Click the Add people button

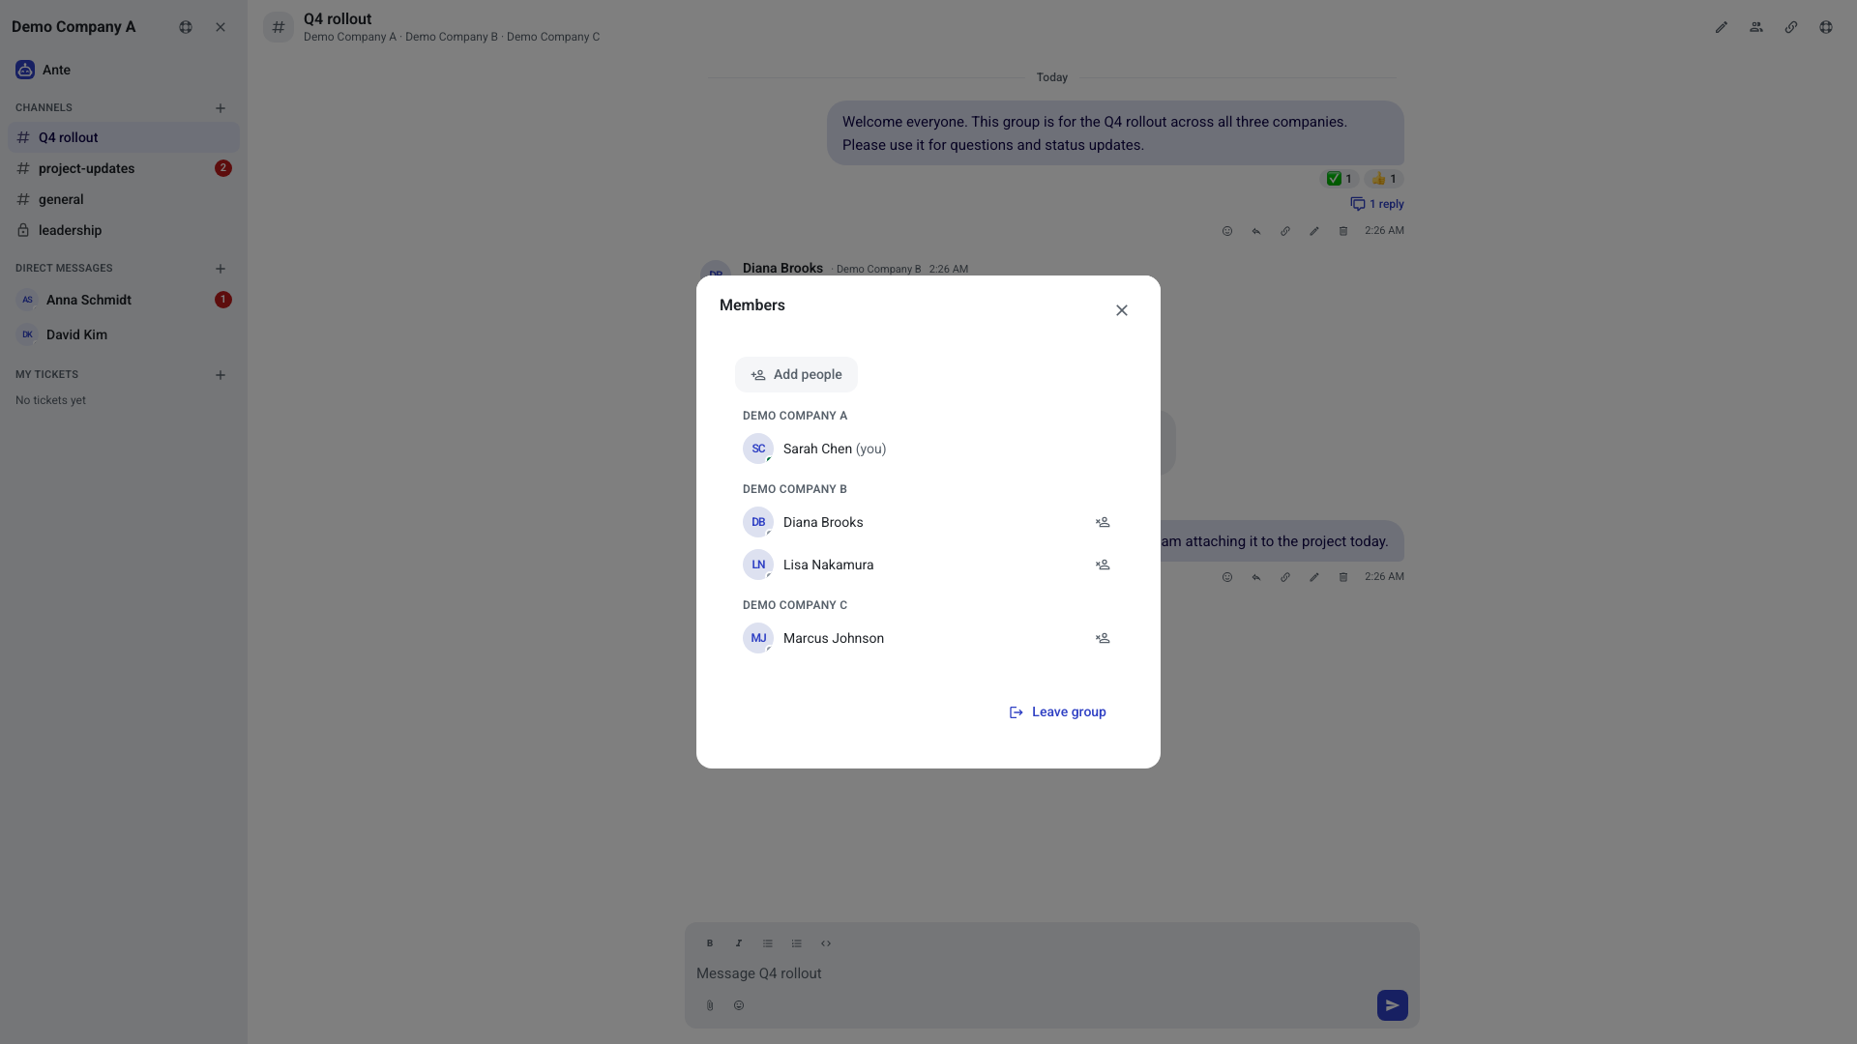click(x=796, y=375)
